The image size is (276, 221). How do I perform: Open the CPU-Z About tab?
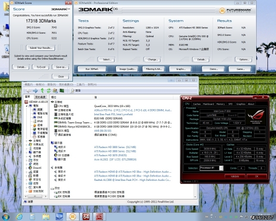[x=251, y=104]
